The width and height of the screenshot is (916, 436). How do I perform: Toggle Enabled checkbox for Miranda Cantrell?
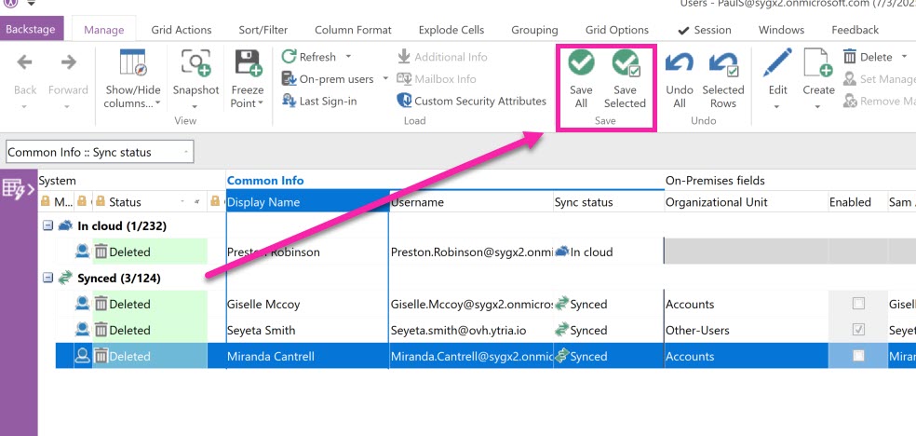click(x=858, y=356)
